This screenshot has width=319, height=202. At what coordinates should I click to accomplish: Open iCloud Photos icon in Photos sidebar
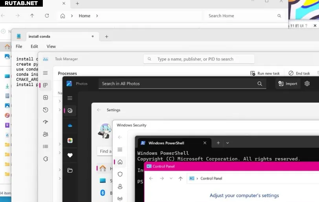pos(70,140)
